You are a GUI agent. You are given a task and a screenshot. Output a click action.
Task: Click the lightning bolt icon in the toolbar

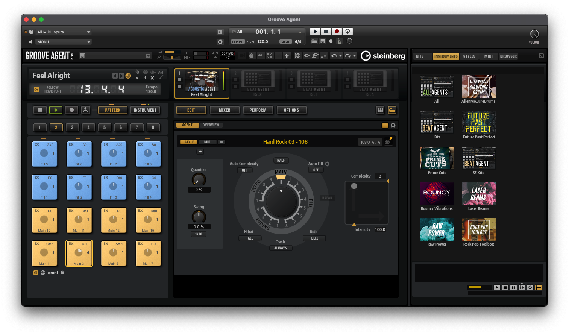coord(287,56)
